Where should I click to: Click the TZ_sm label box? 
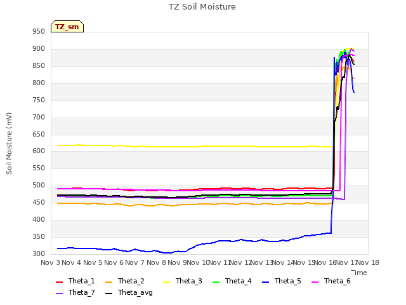point(67,27)
